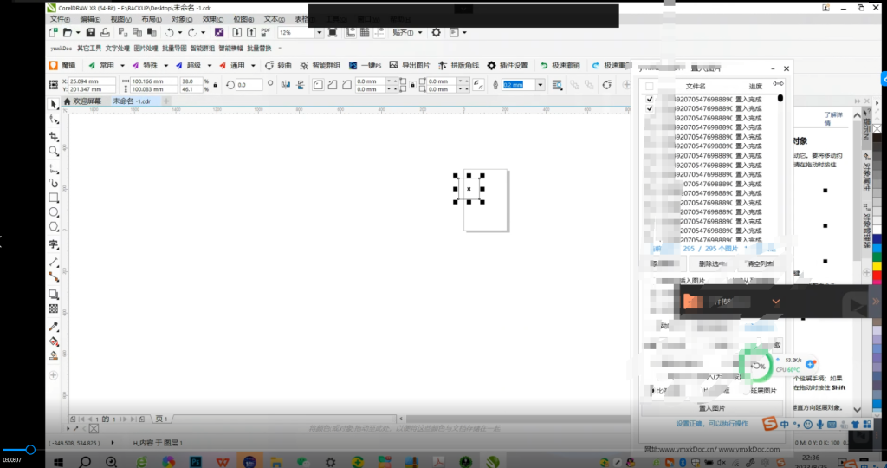Select the Zoom magnifier tool
Image resolution: width=887 pixels, height=468 pixels.
[54, 152]
